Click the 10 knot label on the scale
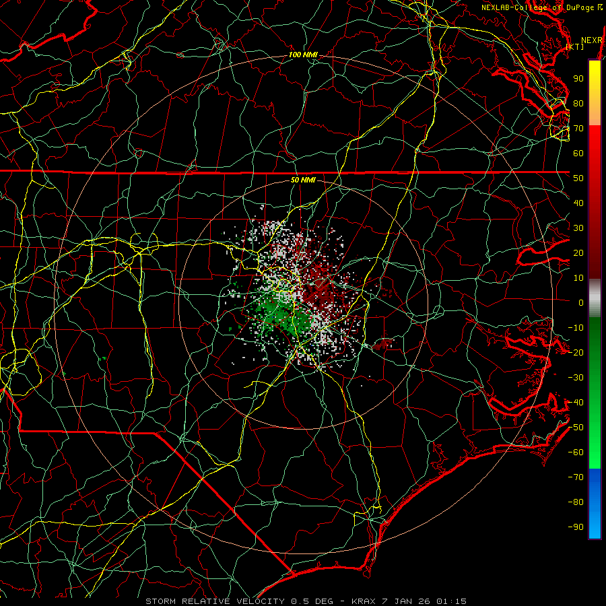 coord(578,278)
